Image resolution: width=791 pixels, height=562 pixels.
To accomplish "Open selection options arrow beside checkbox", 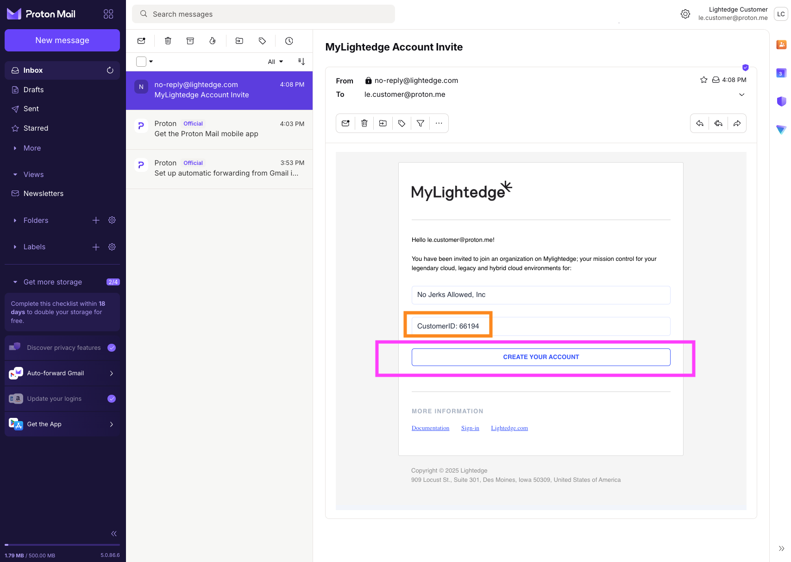I will coord(151,62).
